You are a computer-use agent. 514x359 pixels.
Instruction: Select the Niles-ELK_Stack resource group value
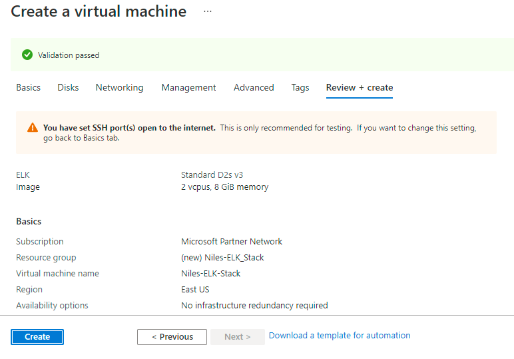[222, 258]
